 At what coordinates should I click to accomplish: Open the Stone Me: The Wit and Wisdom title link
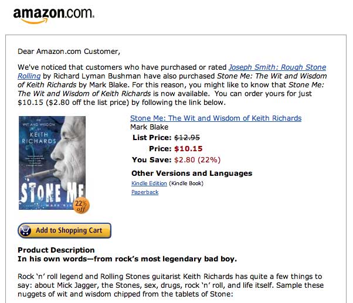[x=215, y=118]
